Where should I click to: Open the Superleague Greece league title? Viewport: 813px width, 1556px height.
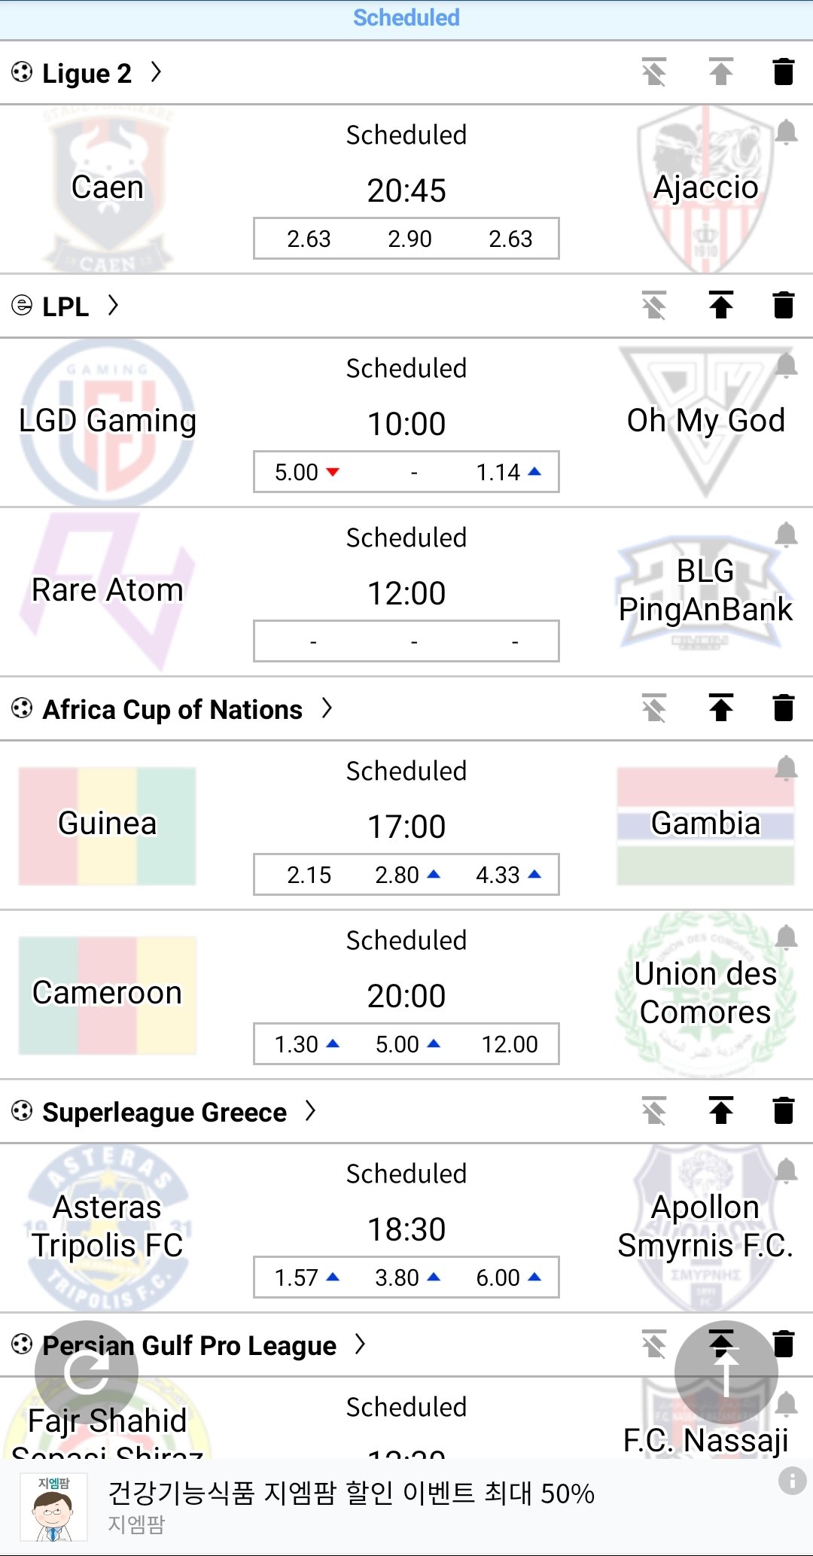164,1112
